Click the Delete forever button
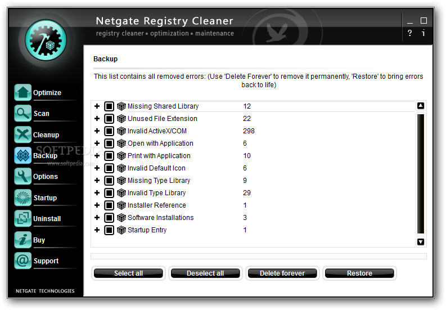446x310 pixels. point(282,273)
